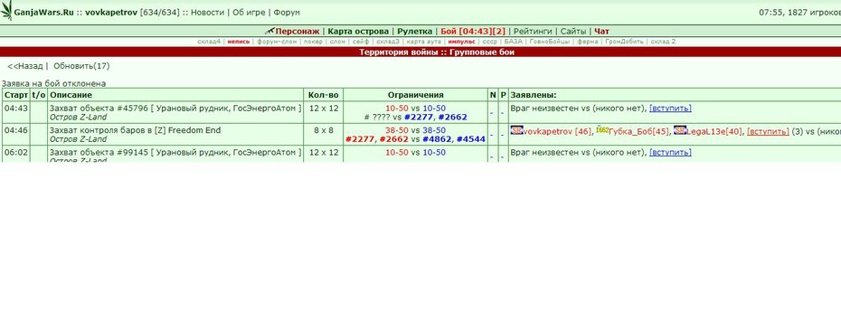Viewport: 841px width, 331px height.
Task: Join the 04:46 bar control battle [вступить]
Action: pos(768,130)
